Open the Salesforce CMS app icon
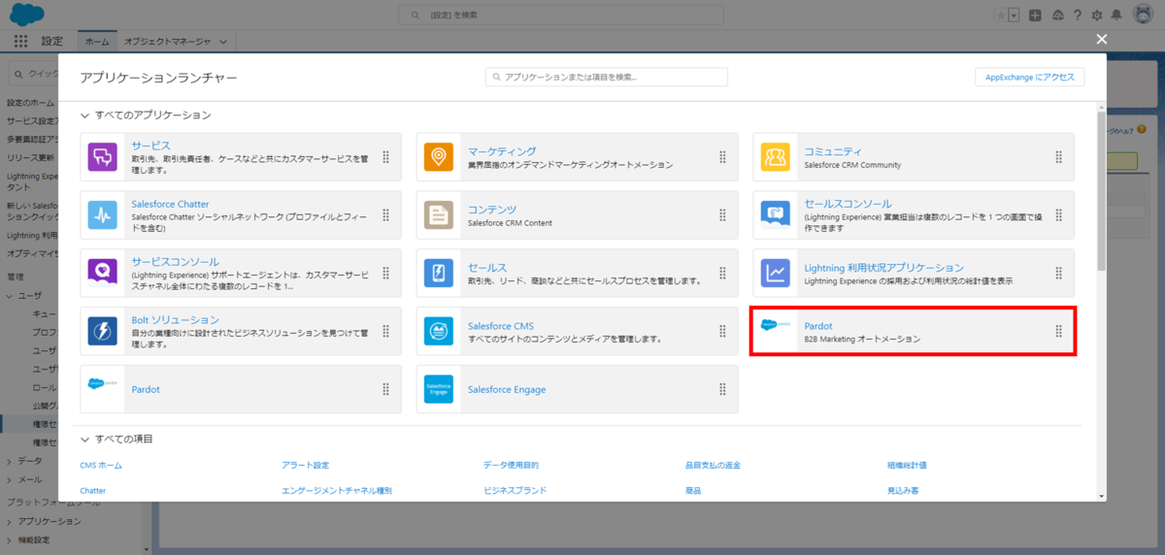 coord(439,331)
